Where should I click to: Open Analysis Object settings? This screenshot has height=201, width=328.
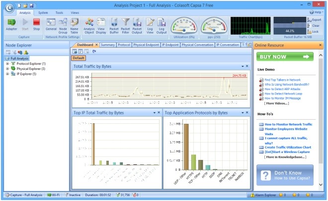click(89, 26)
